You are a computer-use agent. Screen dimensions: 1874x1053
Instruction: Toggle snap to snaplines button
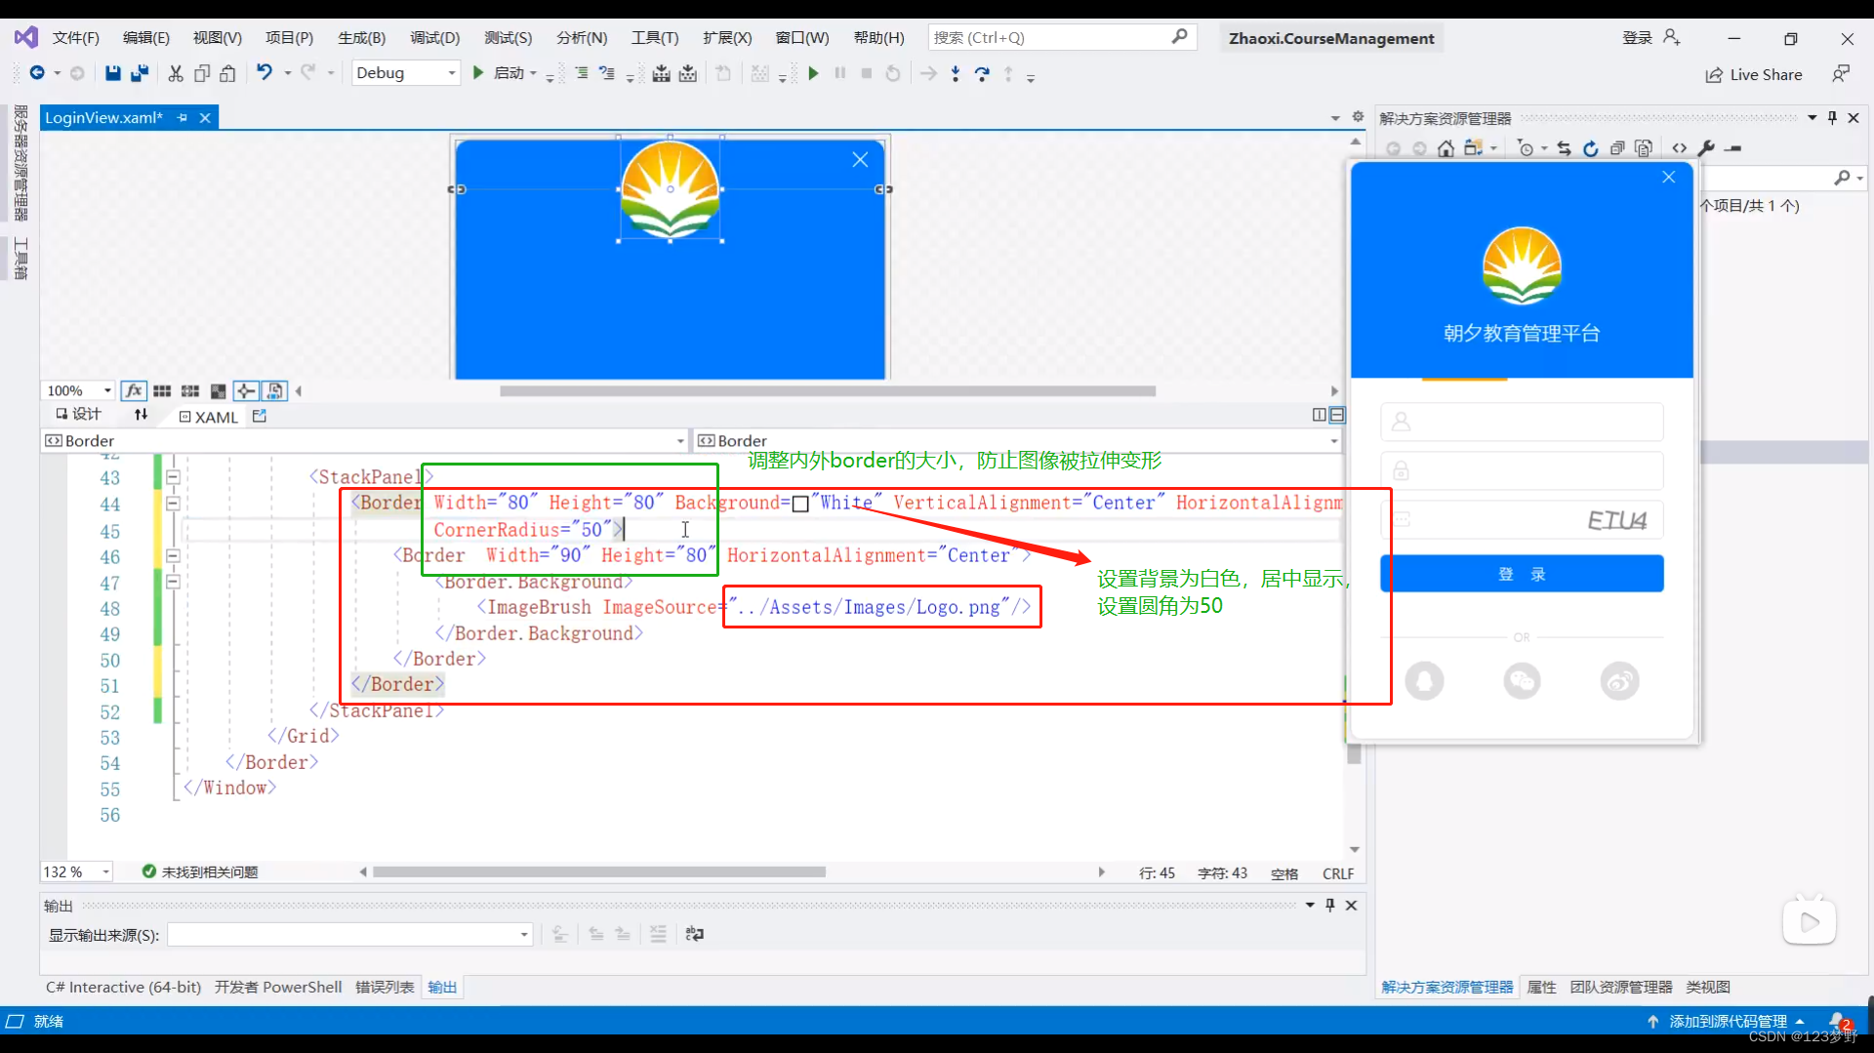pyautogui.click(x=246, y=390)
